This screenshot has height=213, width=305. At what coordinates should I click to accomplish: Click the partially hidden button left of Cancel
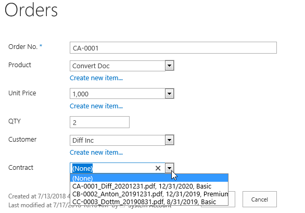click(x=232, y=199)
